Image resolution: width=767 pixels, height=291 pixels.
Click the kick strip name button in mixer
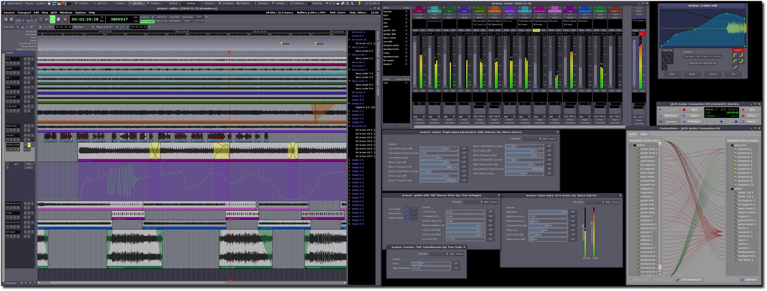[419, 11]
